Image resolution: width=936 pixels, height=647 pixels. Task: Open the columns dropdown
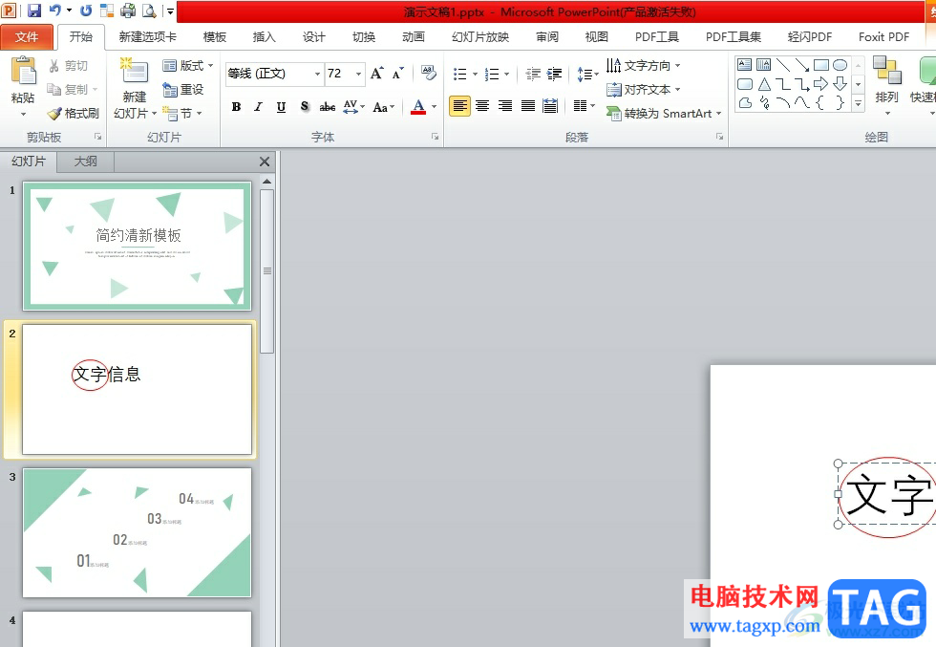pos(584,106)
